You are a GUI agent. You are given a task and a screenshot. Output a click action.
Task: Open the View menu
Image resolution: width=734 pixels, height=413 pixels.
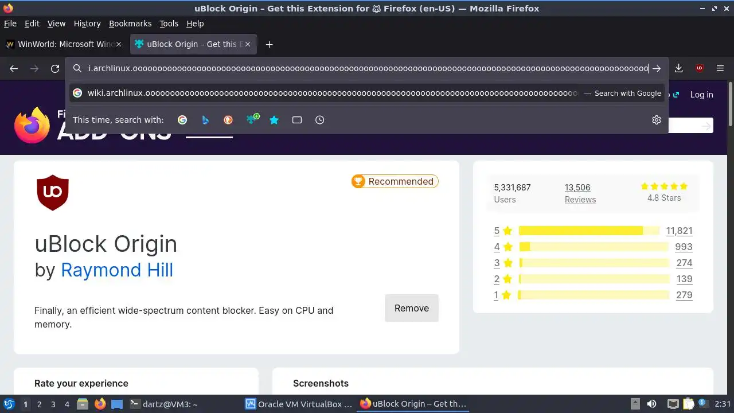pyautogui.click(x=56, y=24)
